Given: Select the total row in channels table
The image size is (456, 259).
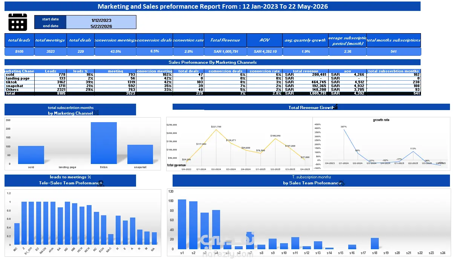Looking at the screenshot, I should point(213,93).
